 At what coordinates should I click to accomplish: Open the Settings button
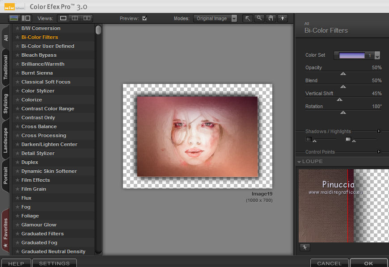point(54,263)
